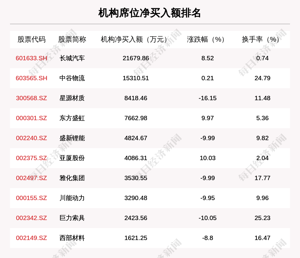Click price change value 0.21

click(208, 78)
